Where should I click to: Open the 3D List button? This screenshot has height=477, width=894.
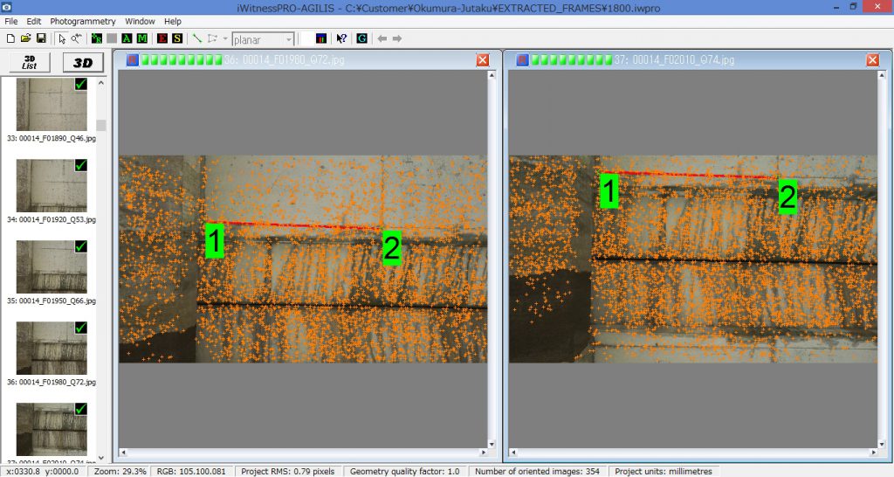pyautogui.click(x=30, y=62)
